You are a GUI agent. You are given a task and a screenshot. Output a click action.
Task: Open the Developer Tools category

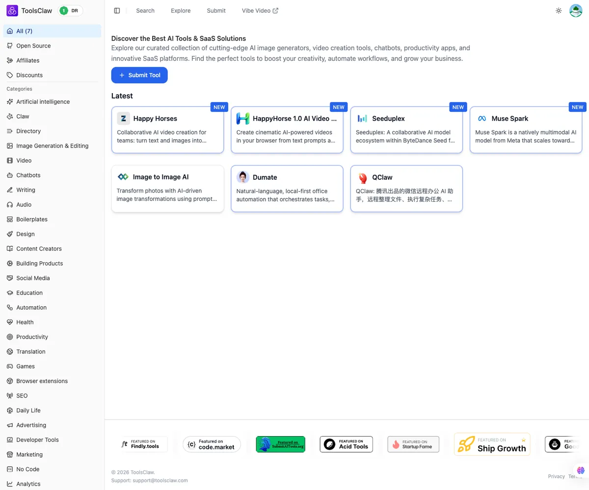coord(52,440)
